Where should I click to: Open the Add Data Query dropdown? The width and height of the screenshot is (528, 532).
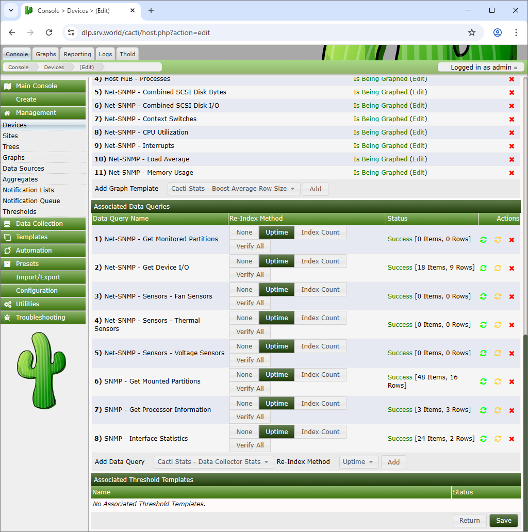[x=214, y=462]
